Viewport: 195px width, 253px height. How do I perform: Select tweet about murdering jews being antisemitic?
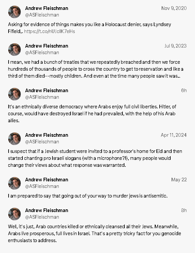point(88,196)
